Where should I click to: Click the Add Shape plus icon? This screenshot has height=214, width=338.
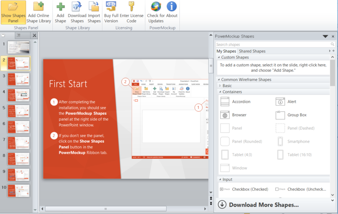pyautogui.click(x=60, y=7)
